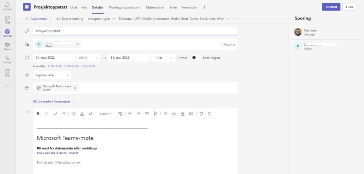Toggle underline formatting
Image resolution: width=364 pixels, height=174 pixels.
(55, 114)
